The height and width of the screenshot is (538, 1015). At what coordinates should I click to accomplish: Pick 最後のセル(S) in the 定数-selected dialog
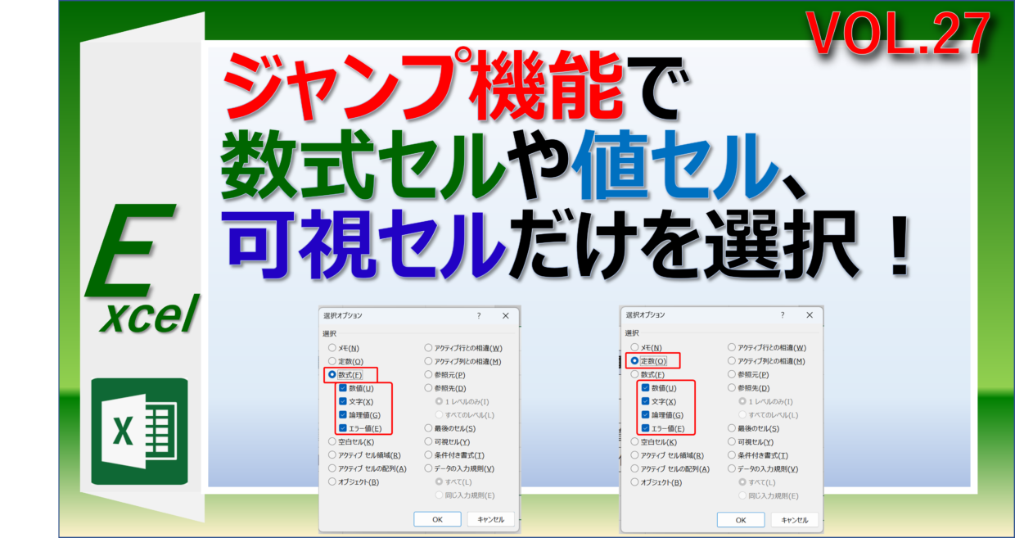tap(731, 428)
